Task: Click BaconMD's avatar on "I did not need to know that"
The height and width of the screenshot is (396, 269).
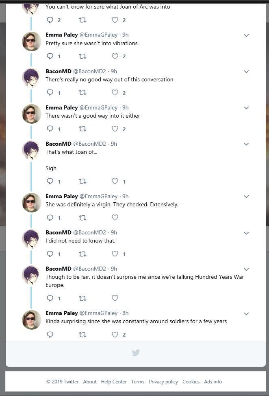Action: point(31,239)
